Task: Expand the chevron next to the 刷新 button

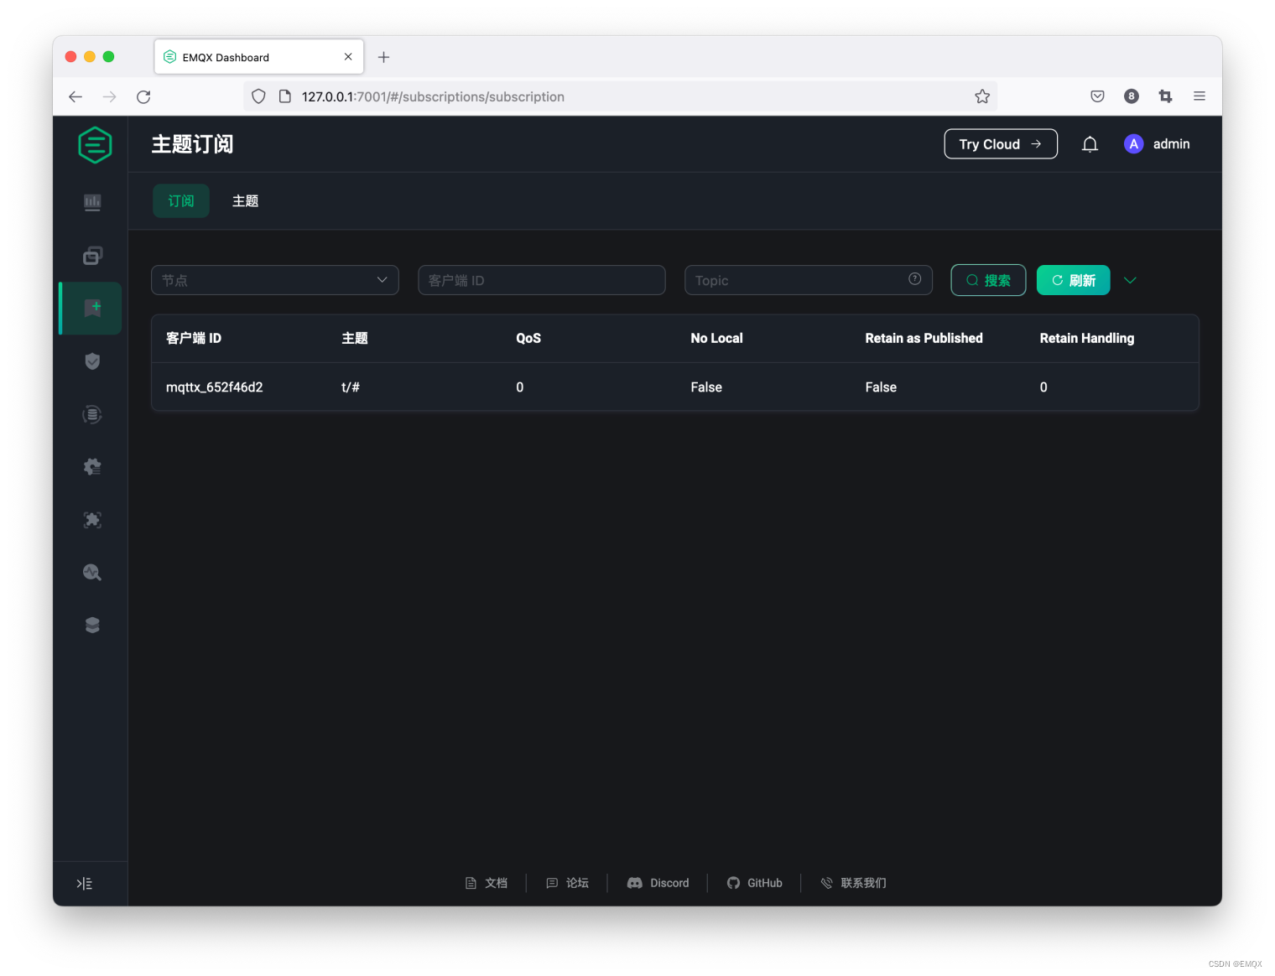Action: click(1130, 280)
